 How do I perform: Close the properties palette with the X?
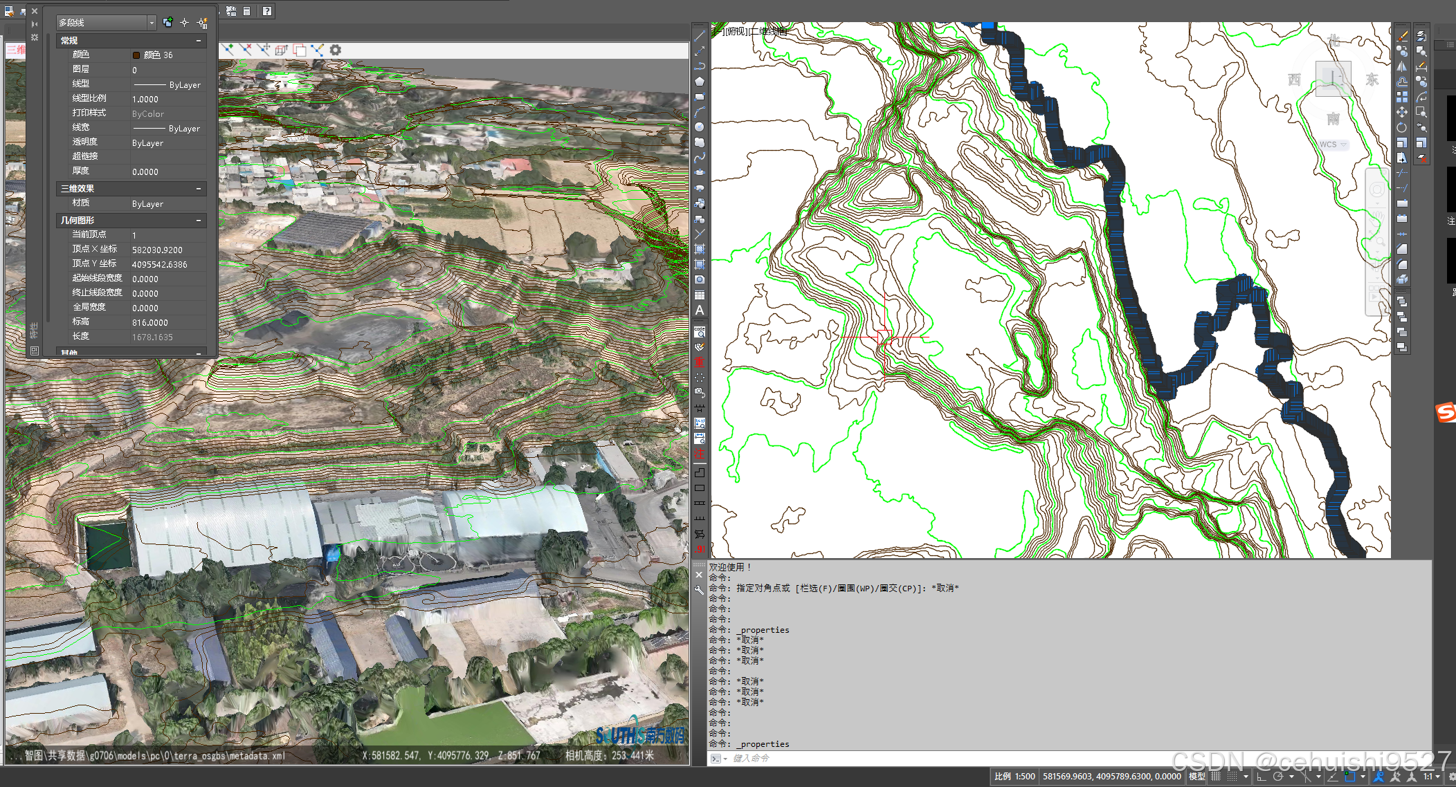click(x=35, y=11)
